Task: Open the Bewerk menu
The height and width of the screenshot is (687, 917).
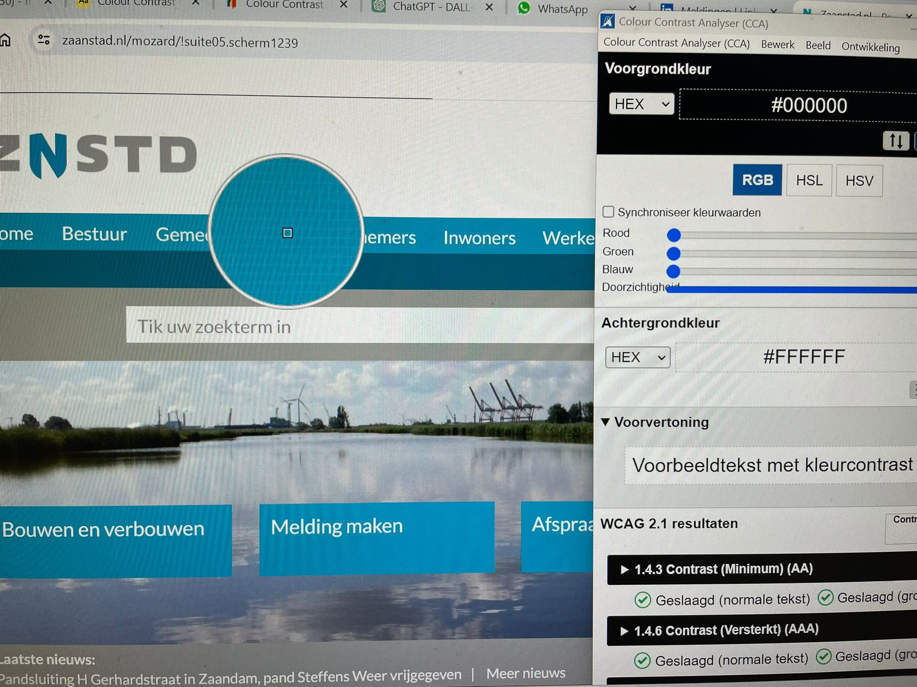Action: 777,45
